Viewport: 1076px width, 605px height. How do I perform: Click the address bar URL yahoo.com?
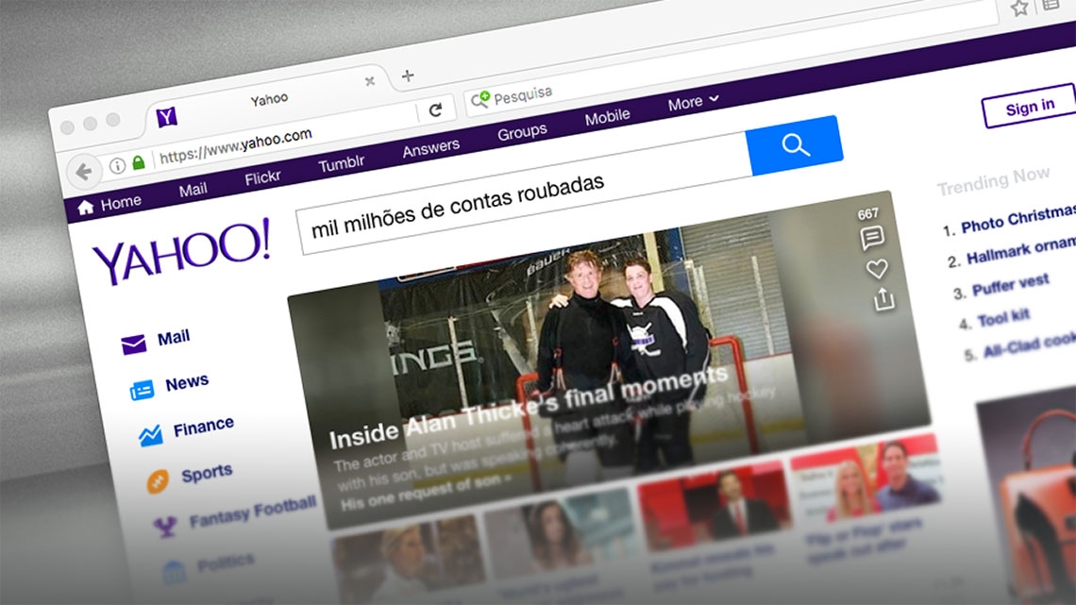tap(235, 145)
